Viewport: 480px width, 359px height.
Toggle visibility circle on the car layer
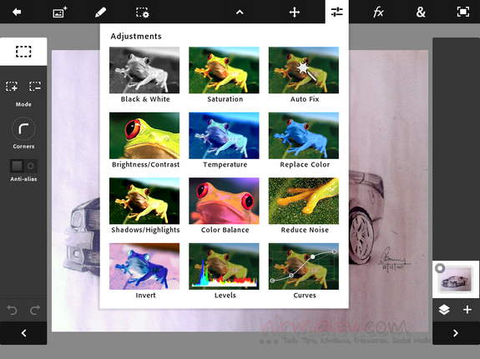[440, 268]
